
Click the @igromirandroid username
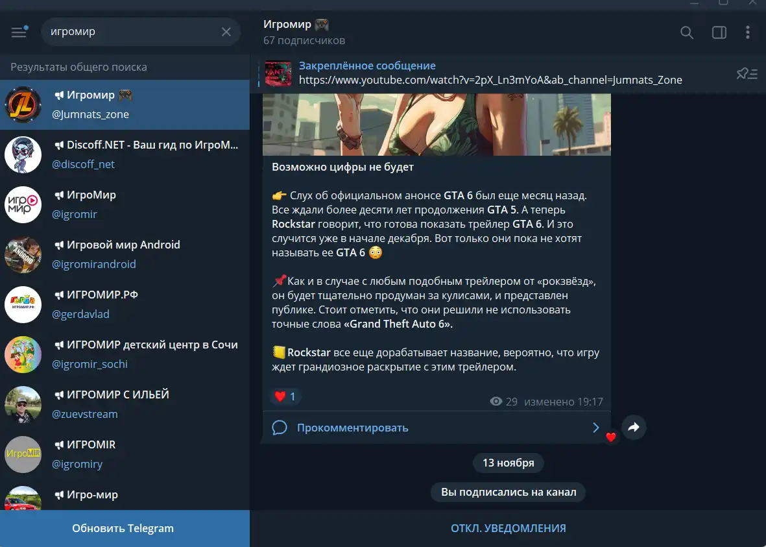point(94,264)
